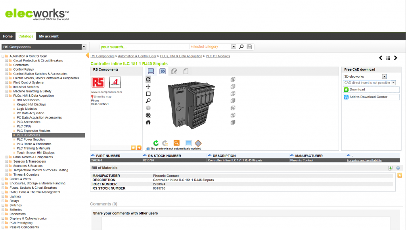Screen dimensions: 406x230
Task: Open the For price and availability link
Action: pos(364,161)
